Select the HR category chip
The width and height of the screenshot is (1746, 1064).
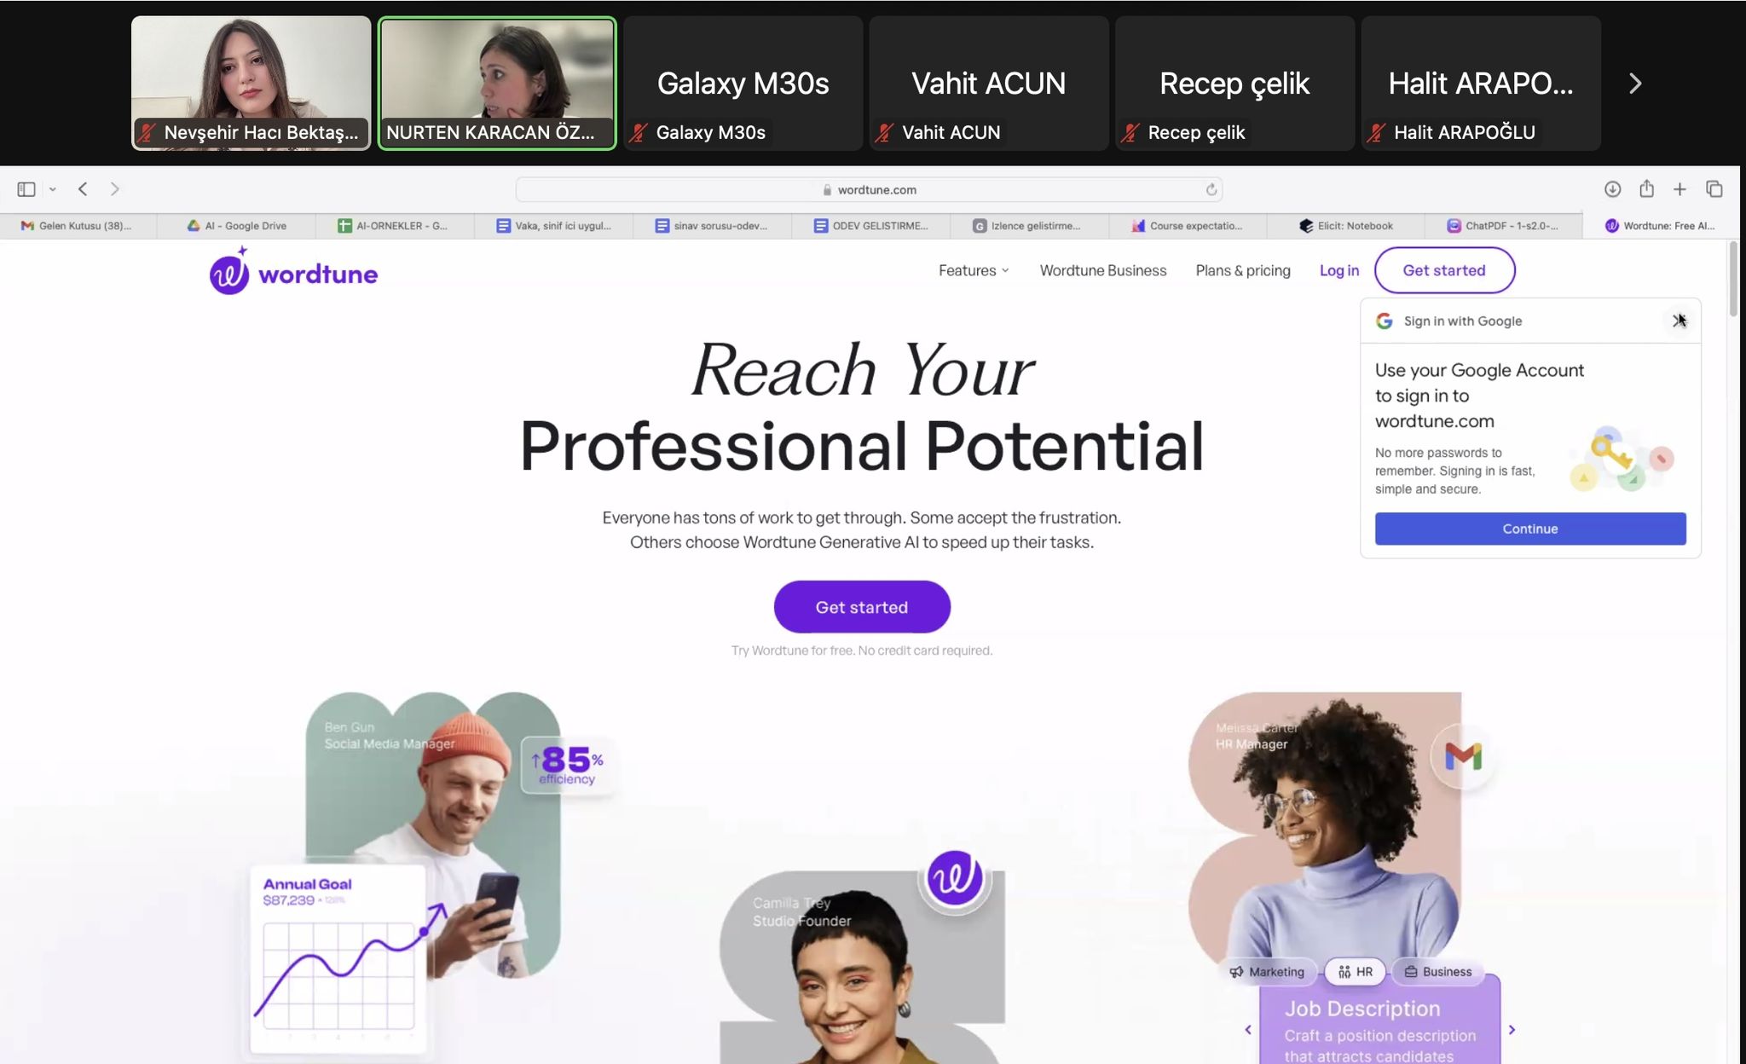click(x=1355, y=972)
